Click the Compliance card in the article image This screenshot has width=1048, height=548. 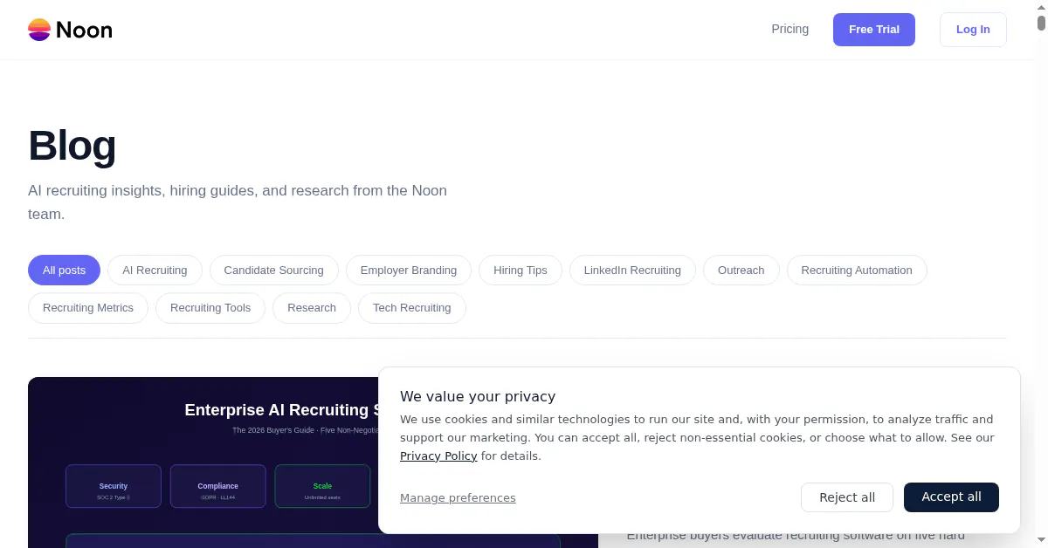click(x=218, y=486)
